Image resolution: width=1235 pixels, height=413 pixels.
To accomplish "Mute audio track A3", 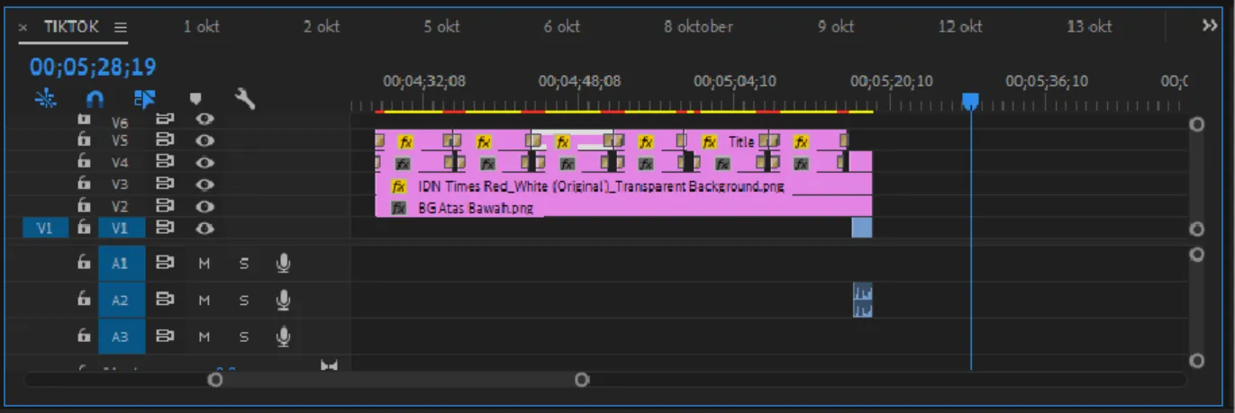I will [x=204, y=337].
